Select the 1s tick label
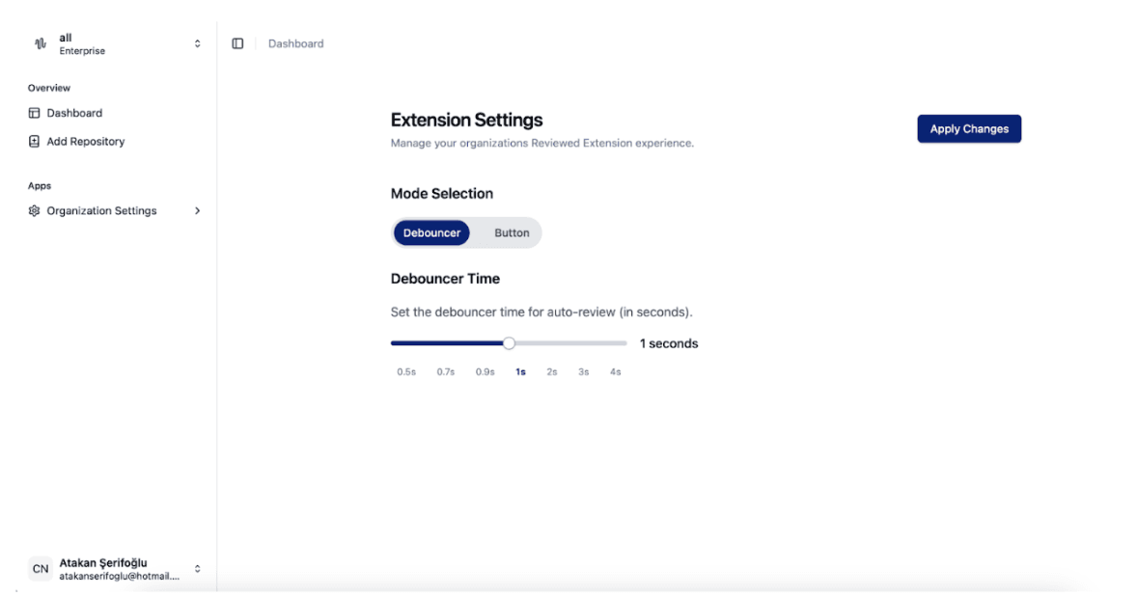This screenshot has height=596, width=1137. [520, 372]
